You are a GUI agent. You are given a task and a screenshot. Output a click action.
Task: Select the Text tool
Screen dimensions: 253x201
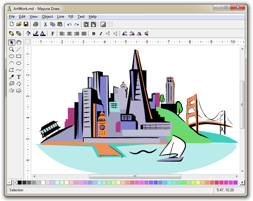click(18, 77)
